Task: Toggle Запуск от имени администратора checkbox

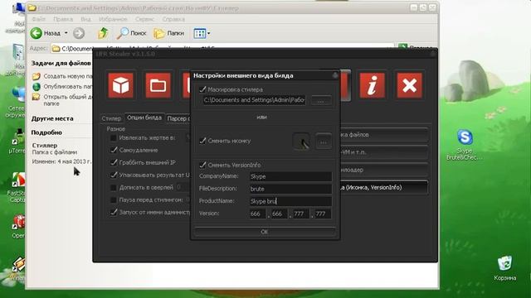Action: (114, 212)
